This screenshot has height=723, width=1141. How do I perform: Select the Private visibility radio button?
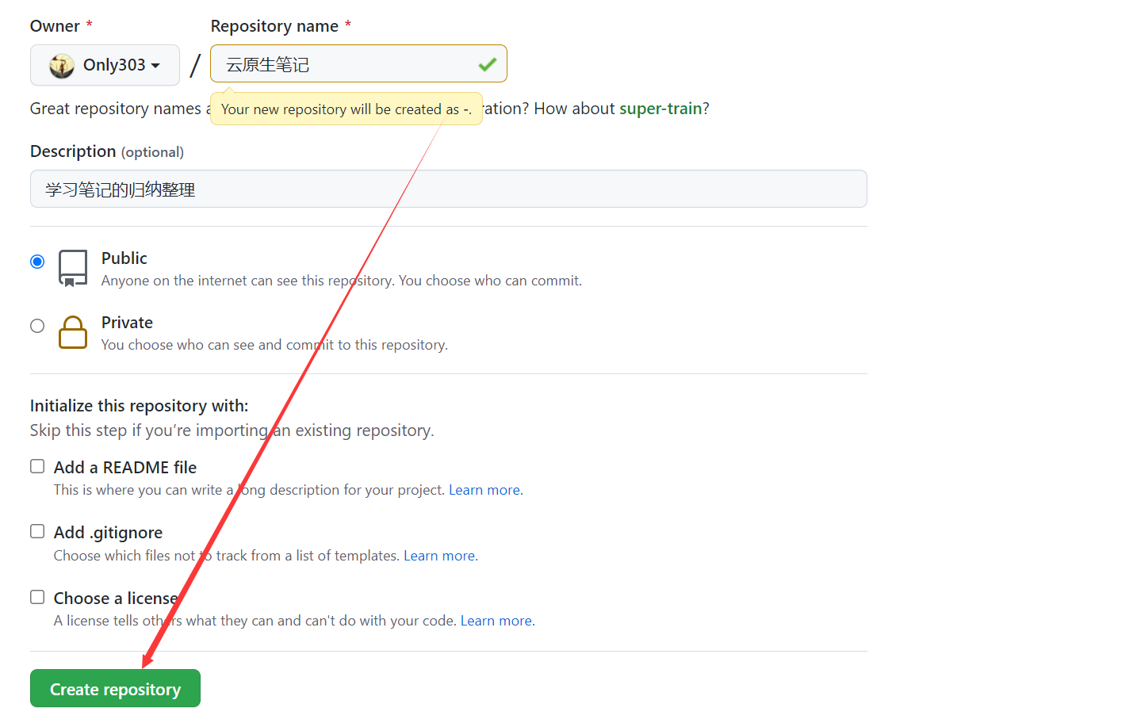37,326
